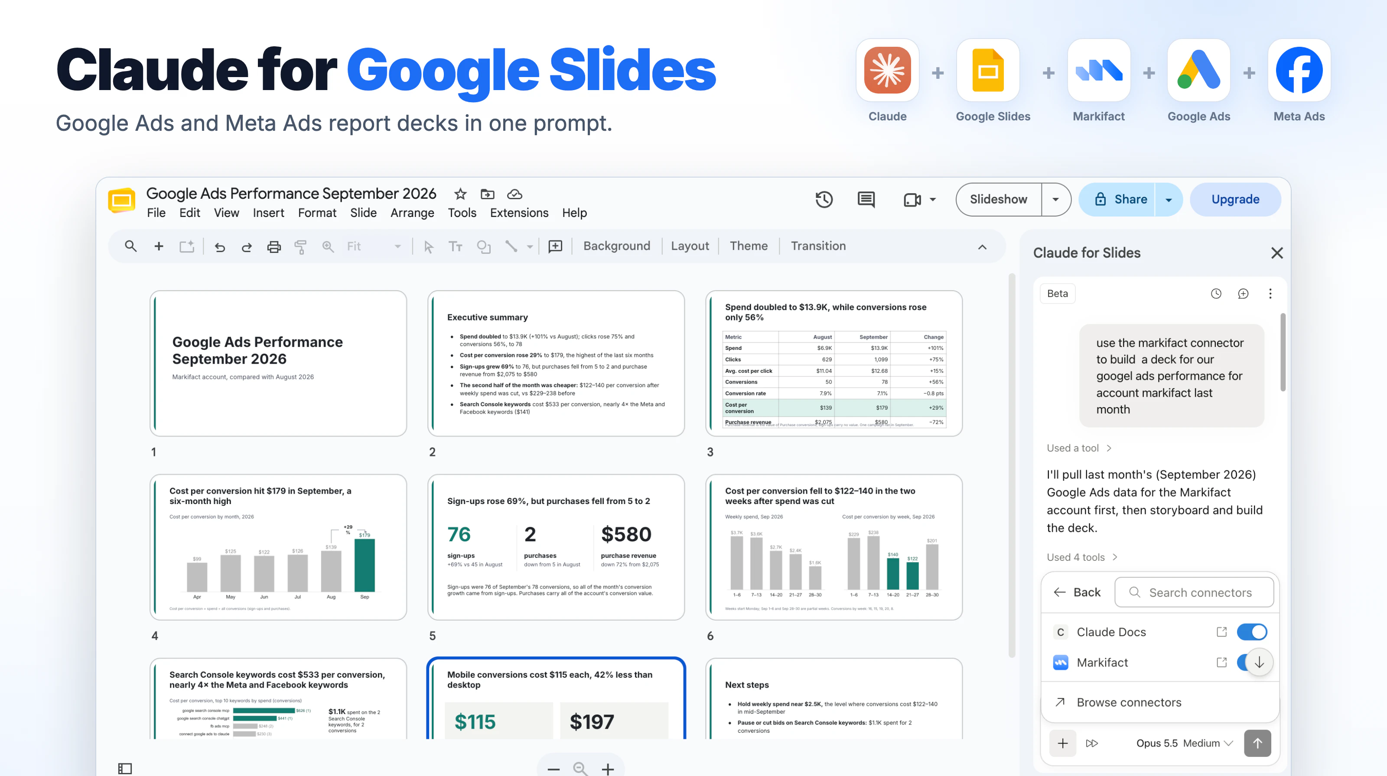Open the Insert menu
Screen dimensions: 1387x776
point(268,213)
